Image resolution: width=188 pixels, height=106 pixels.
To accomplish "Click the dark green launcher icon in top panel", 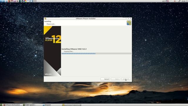I will tap(20, 1).
